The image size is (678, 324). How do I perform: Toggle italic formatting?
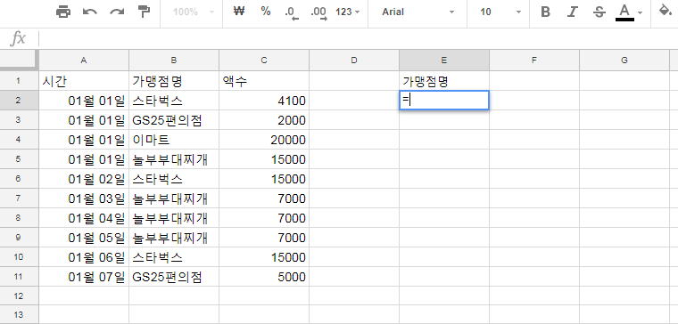point(573,12)
